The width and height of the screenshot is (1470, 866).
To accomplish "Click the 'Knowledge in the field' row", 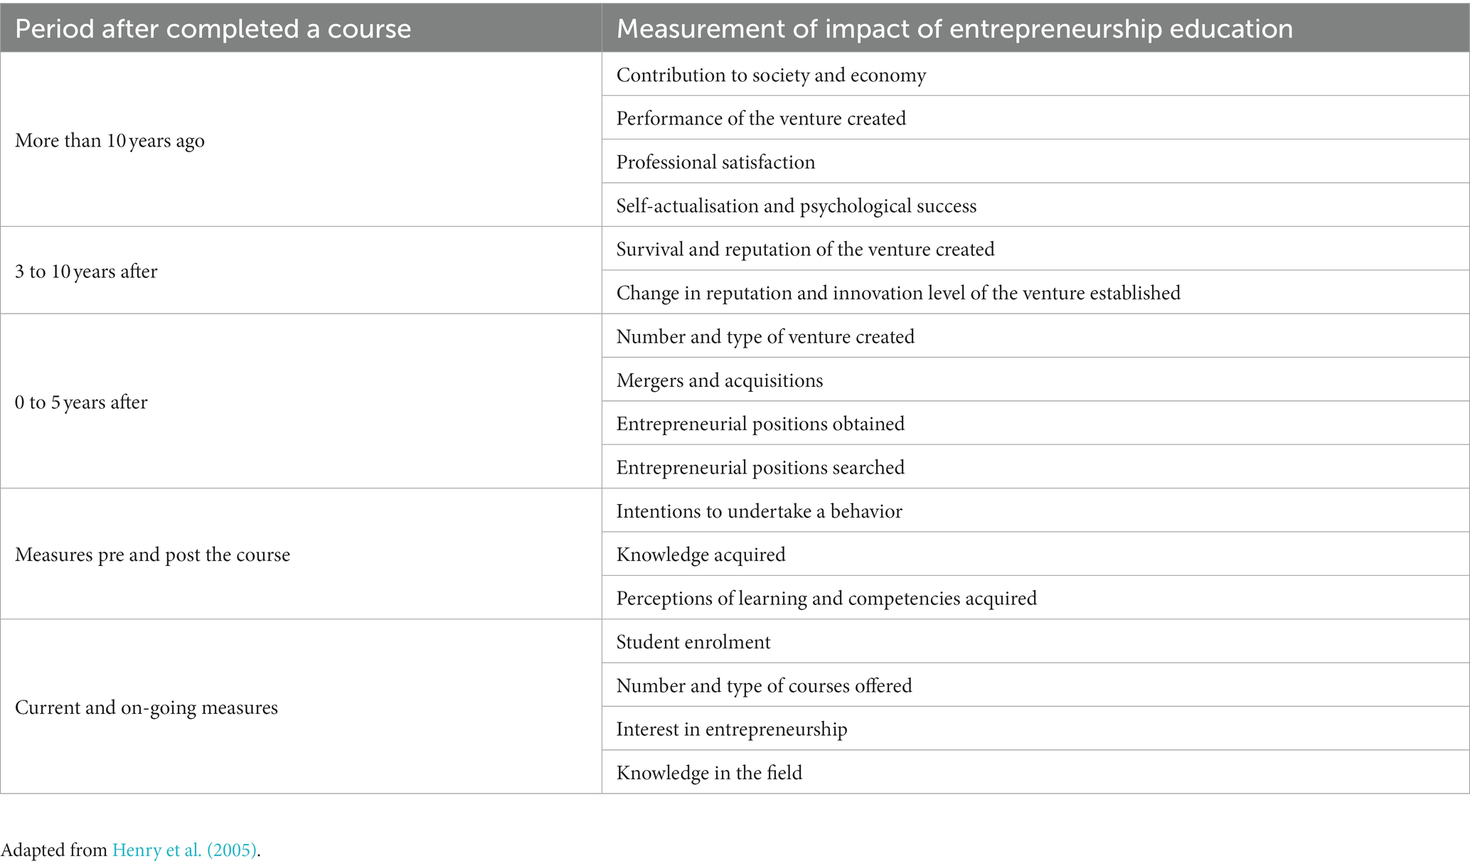I will click(x=1035, y=772).
